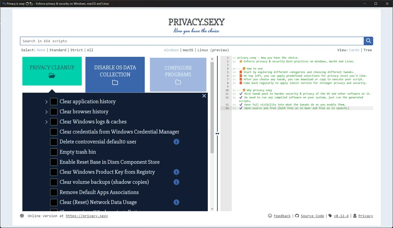Select the None preset

[41, 50]
